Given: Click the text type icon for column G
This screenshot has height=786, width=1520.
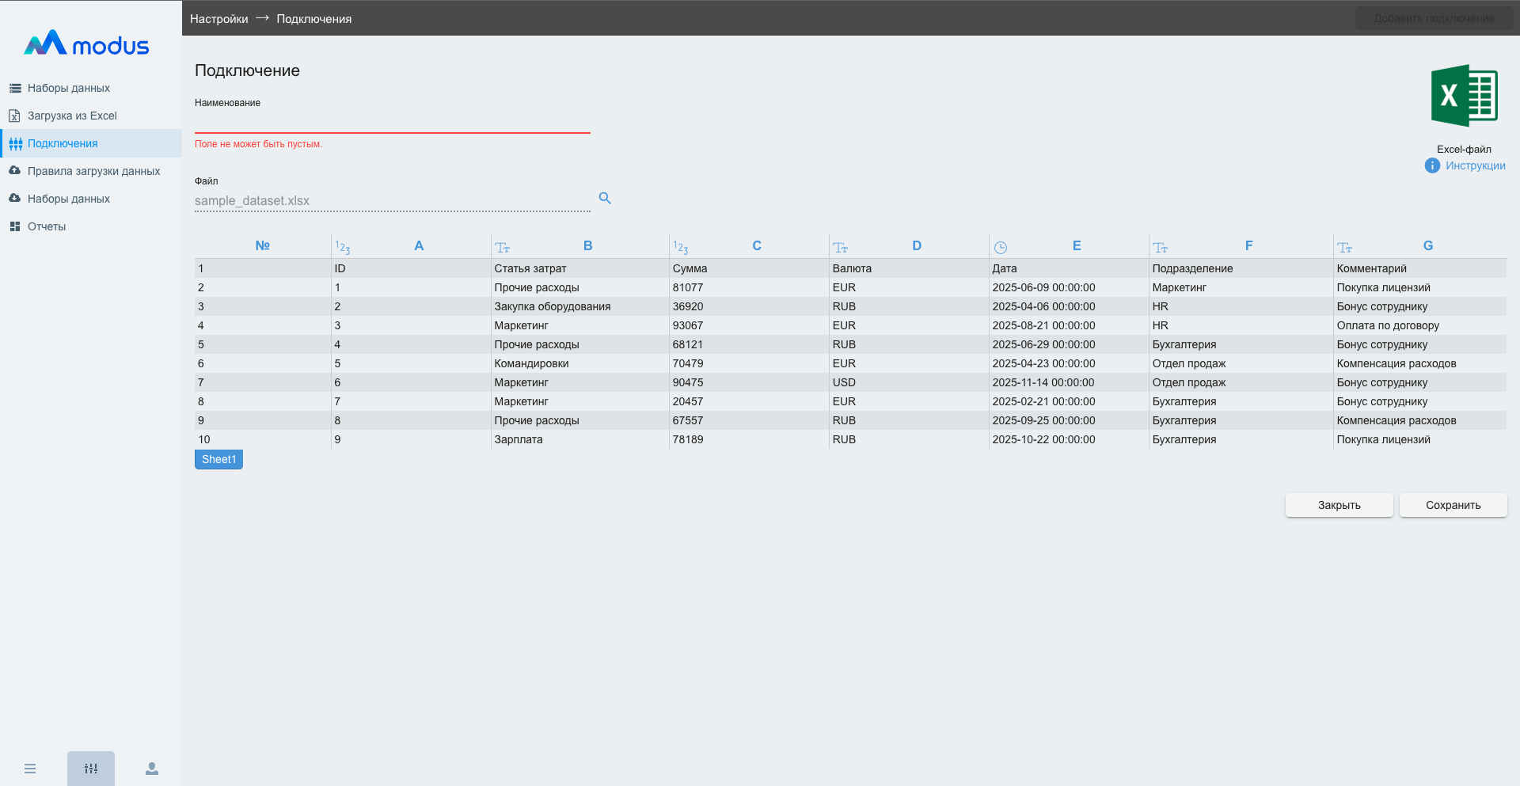Looking at the screenshot, I should pyautogui.click(x=1345, y=248).
